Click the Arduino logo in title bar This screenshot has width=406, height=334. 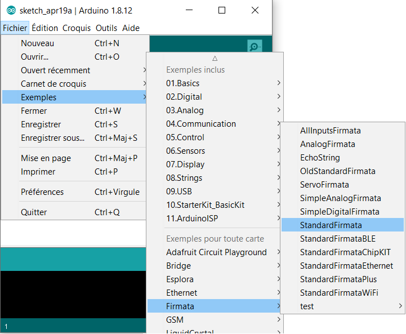pyautogui.click(x=11, y=11)
